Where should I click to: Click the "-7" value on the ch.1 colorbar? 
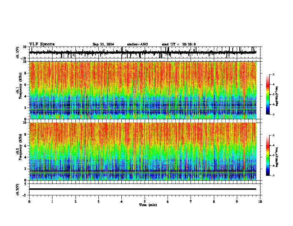[273, 115]
